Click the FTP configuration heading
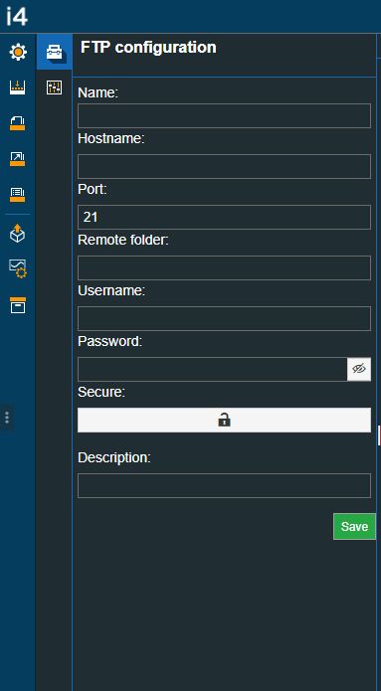381x691 pixels. coord(148,47)
